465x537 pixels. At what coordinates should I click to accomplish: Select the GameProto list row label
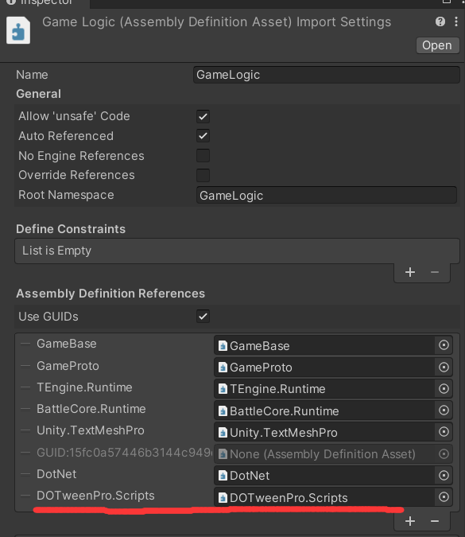click(68, 366)
